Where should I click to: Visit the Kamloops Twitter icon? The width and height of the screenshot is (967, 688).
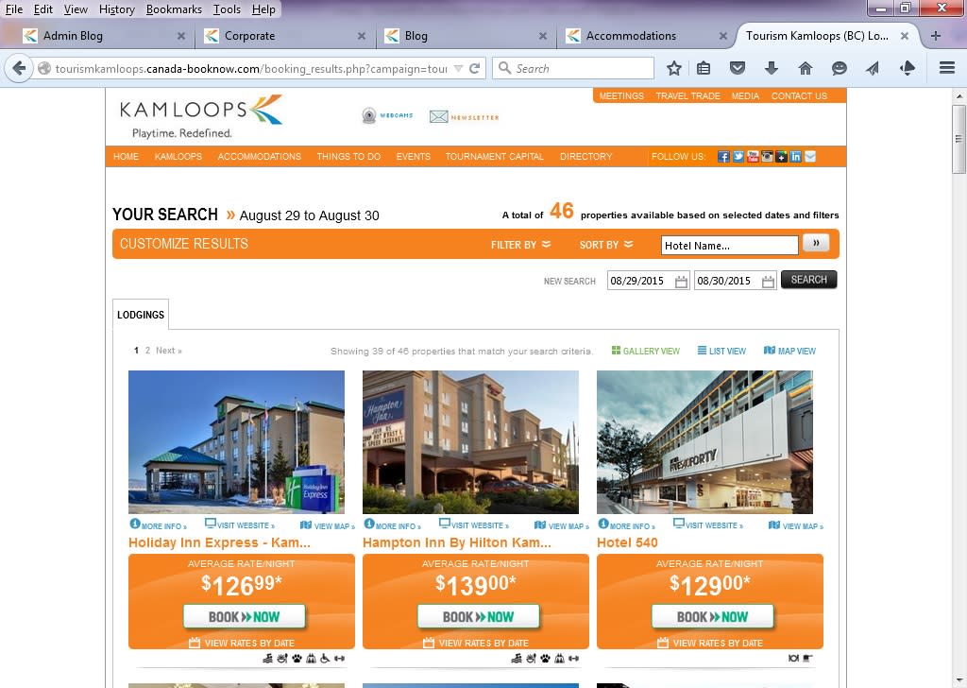(x=738, y=157)
